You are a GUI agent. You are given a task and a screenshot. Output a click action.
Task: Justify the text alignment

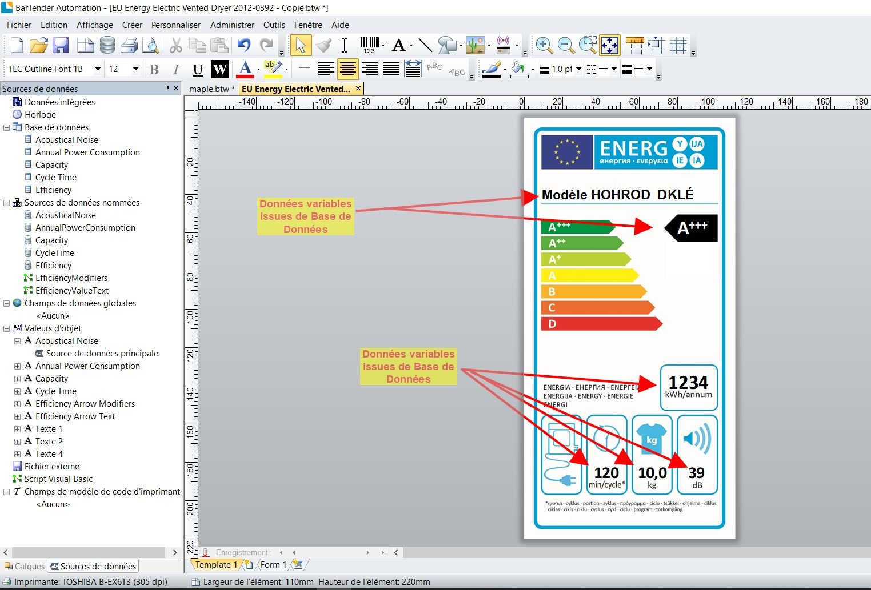[391, 69]
